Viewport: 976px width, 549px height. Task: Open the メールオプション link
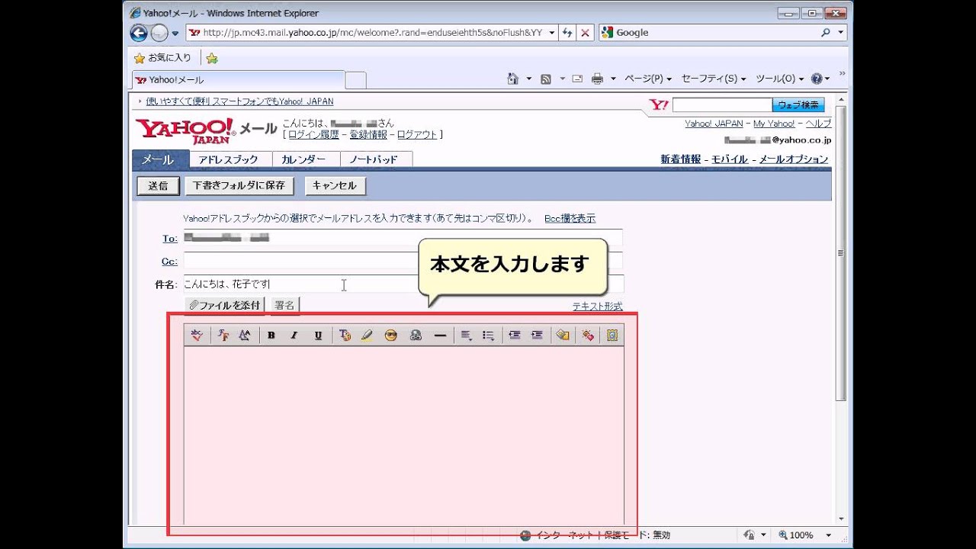[794, 159]
